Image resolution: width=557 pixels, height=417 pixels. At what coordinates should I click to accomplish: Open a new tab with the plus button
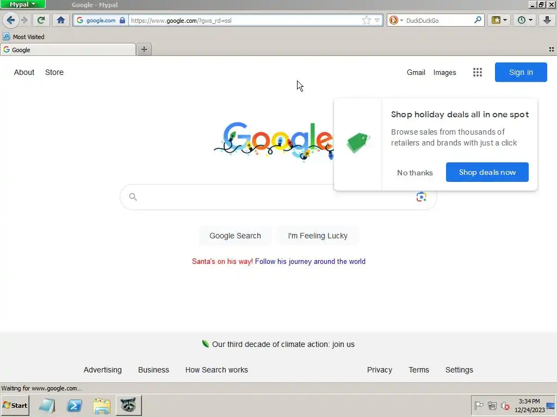144,49
